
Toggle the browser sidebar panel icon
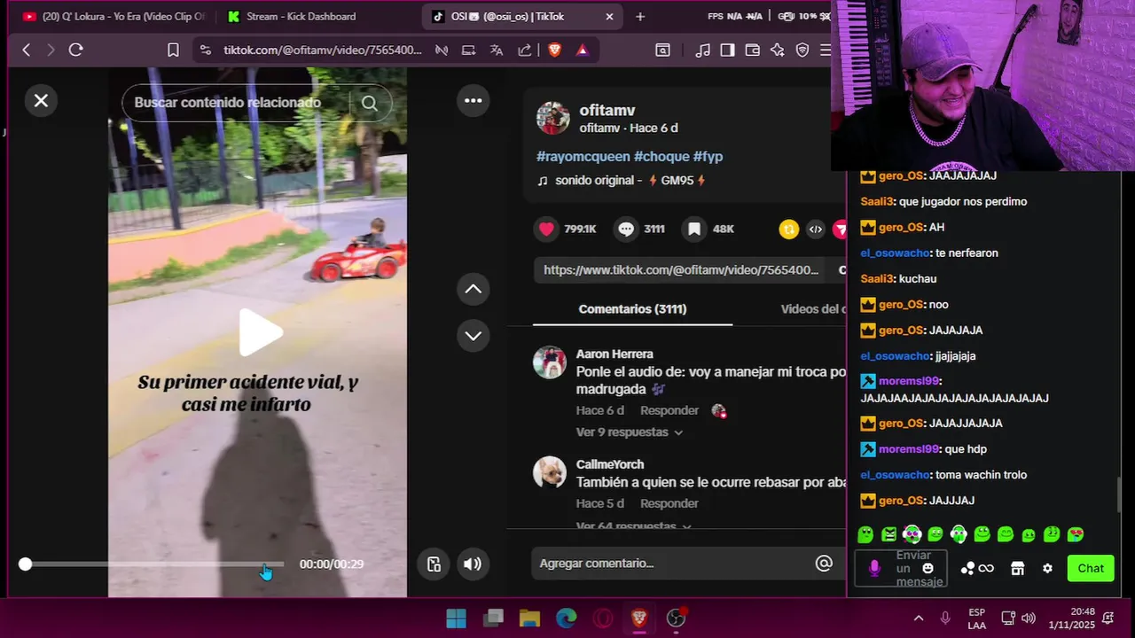click(x=727, y=51)
